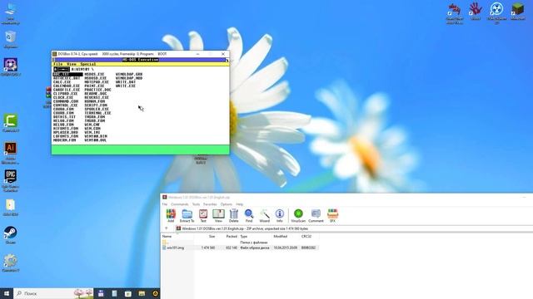Click the Info icon in WinRAR toolbar
Image resolution: width=533 pixels, height=299 pixels.
280,216
